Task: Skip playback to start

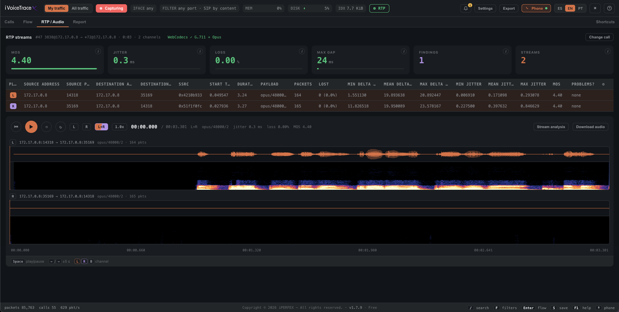Action: point(16,127)
